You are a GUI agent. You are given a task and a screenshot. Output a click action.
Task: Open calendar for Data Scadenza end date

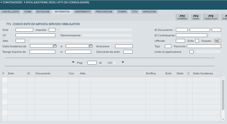tap(91, 46)
